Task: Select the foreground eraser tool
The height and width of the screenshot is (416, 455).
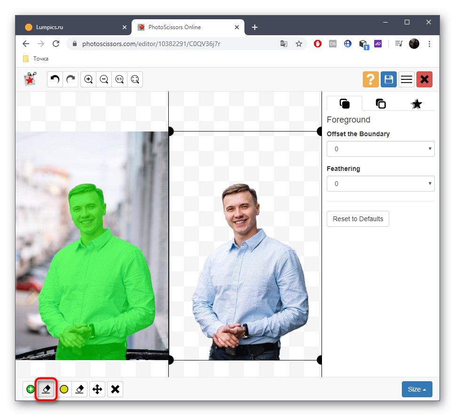Action: 46,389
